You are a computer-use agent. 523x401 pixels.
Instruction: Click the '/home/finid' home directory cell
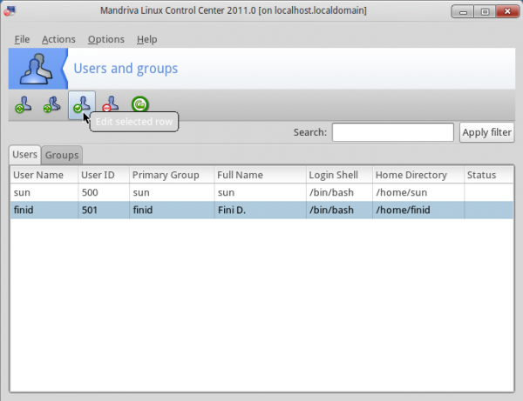(x=418, y=210)
